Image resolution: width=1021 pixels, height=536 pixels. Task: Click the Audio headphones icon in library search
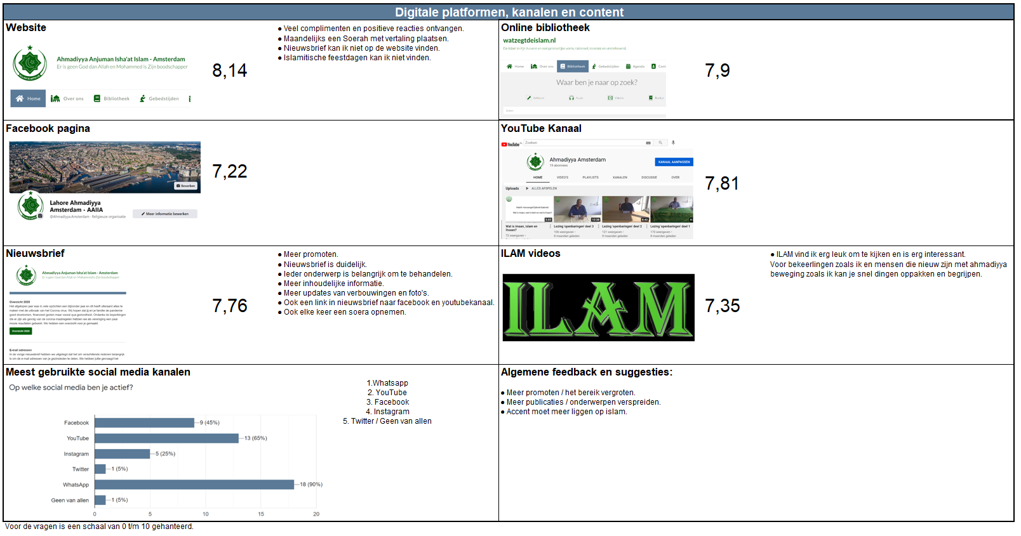(x=571, y=98)
